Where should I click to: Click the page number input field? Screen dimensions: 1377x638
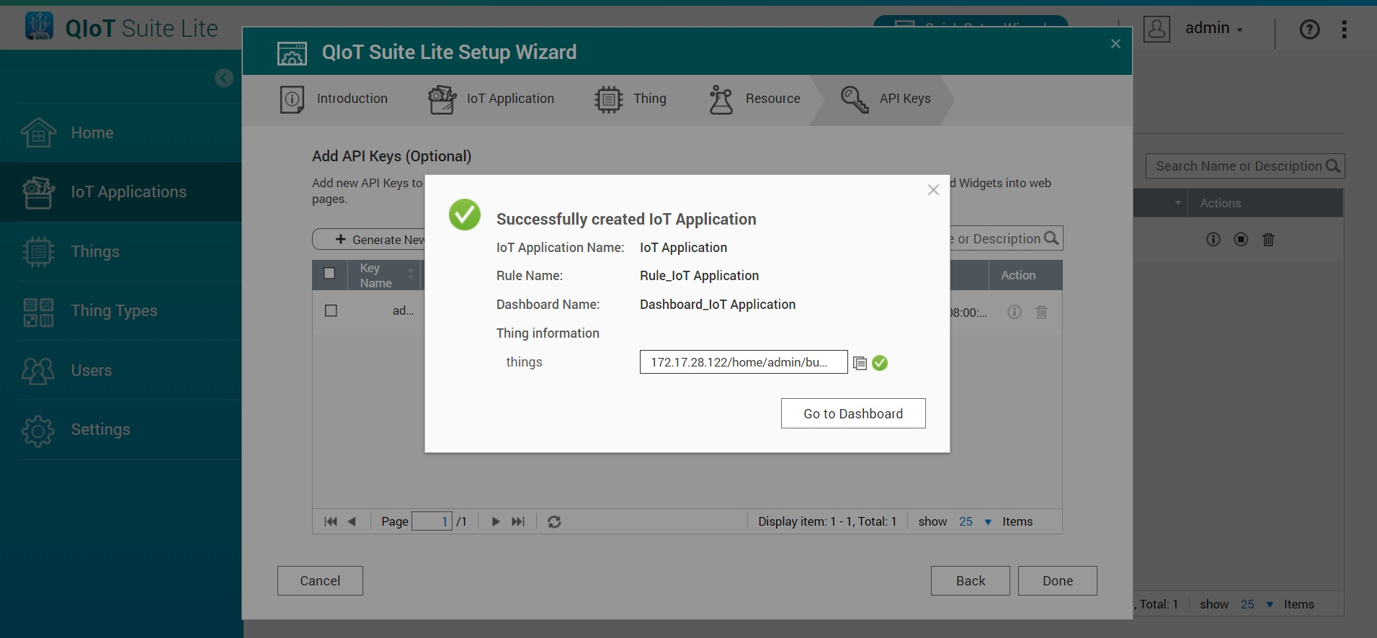pyautogui.click(x=432, y=522)
